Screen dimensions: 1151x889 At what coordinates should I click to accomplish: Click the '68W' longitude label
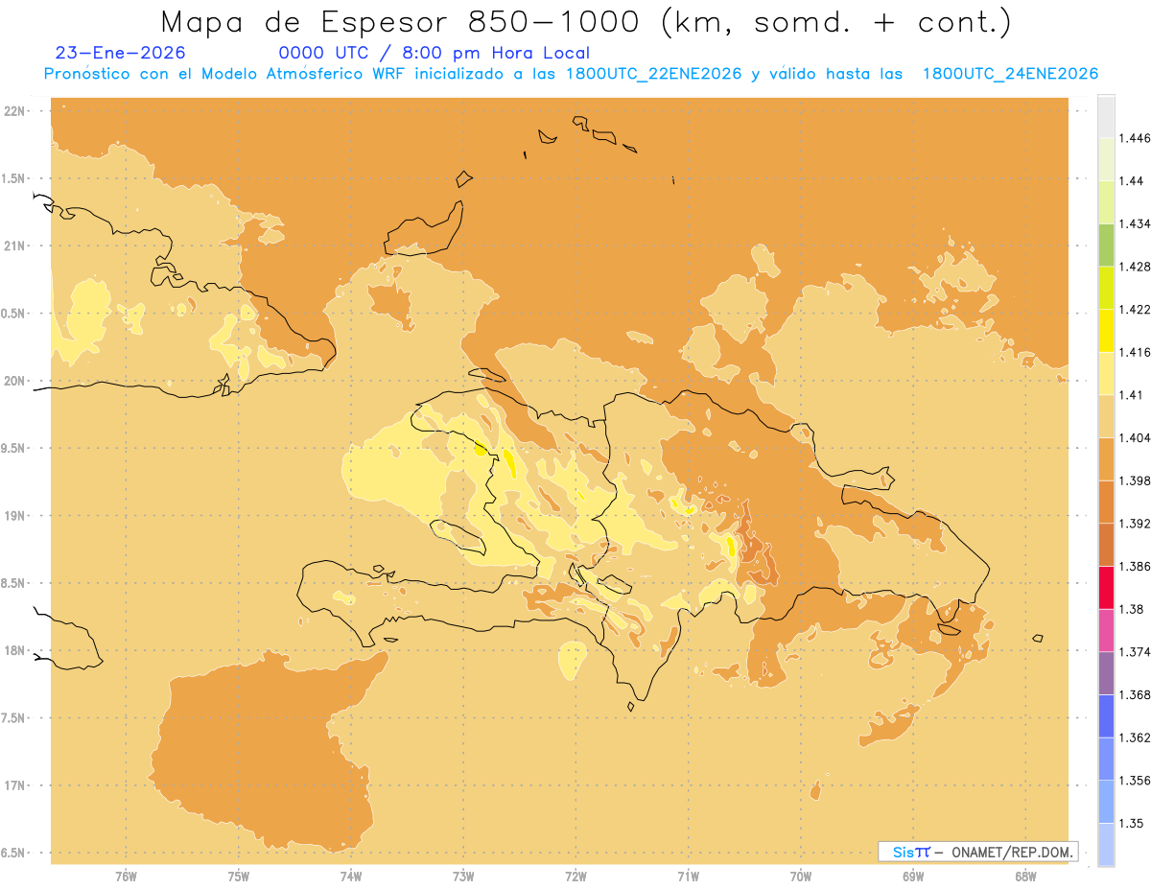click(1025, 877)
